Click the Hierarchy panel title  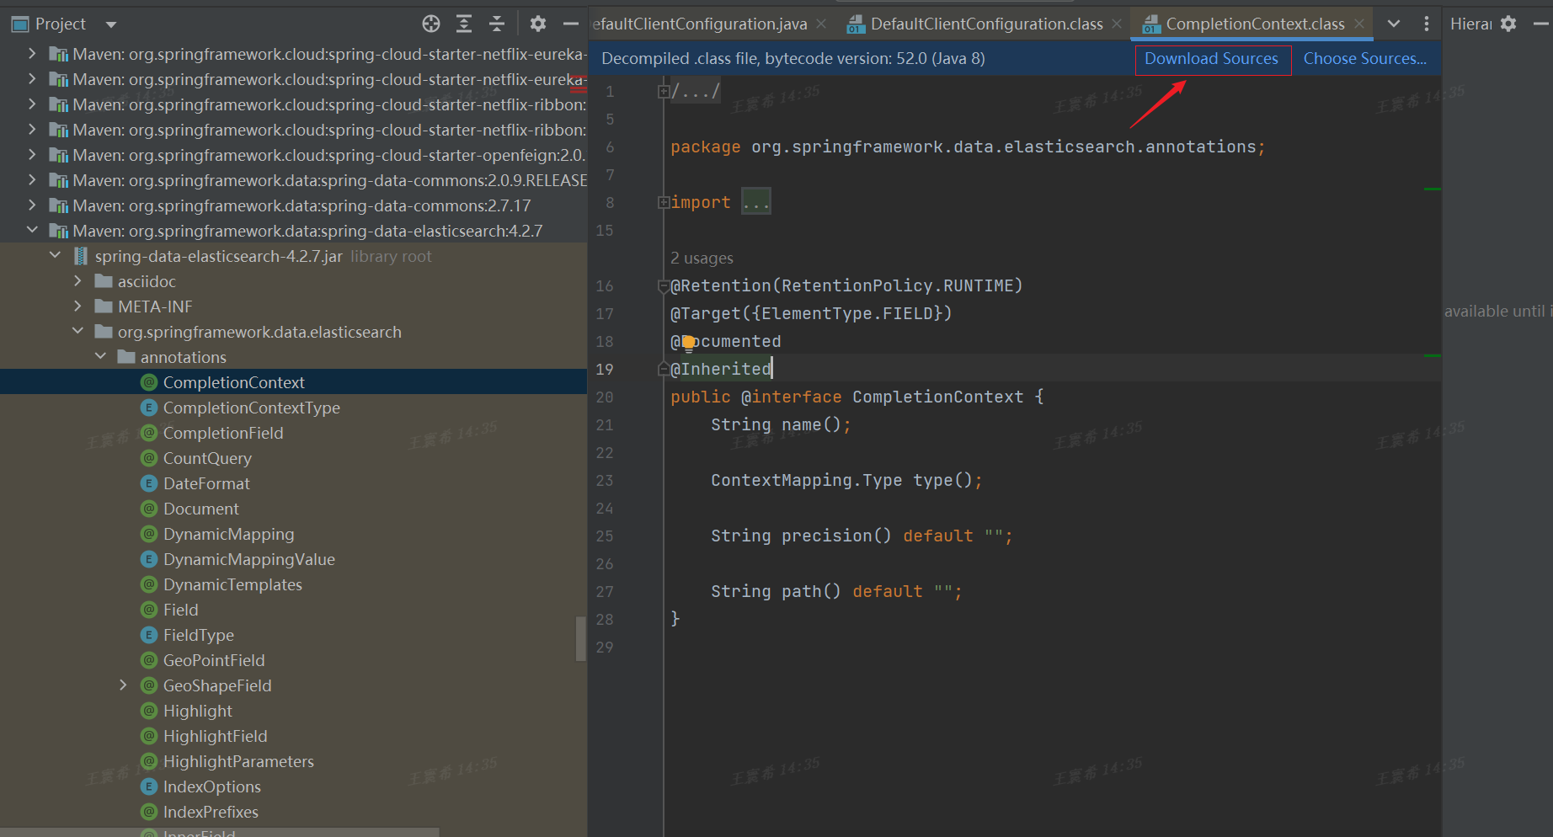(1470, 24)
